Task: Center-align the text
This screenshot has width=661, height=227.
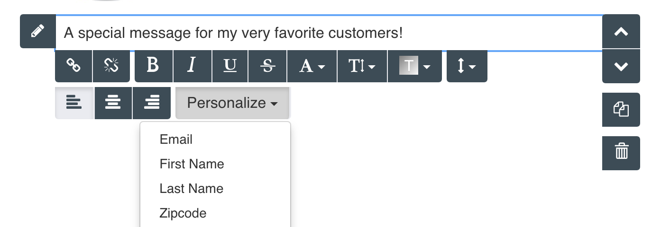Action: pyautogui.click(x=113, y=103)
